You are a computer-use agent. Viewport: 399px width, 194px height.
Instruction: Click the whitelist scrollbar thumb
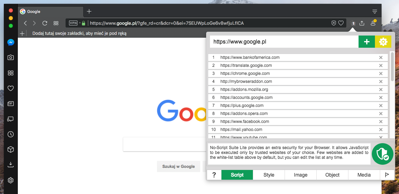[x=393, y=66]
